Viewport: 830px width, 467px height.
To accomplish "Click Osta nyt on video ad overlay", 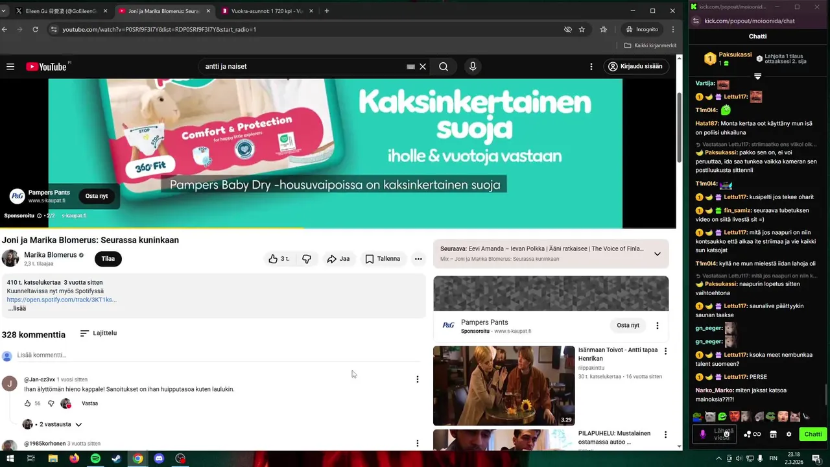I will 97,196.
